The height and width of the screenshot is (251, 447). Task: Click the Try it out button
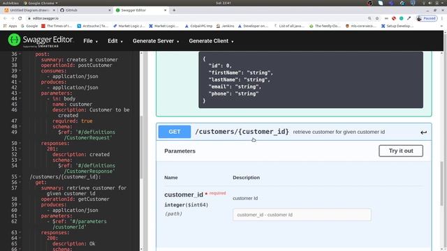tap(400, 151)
